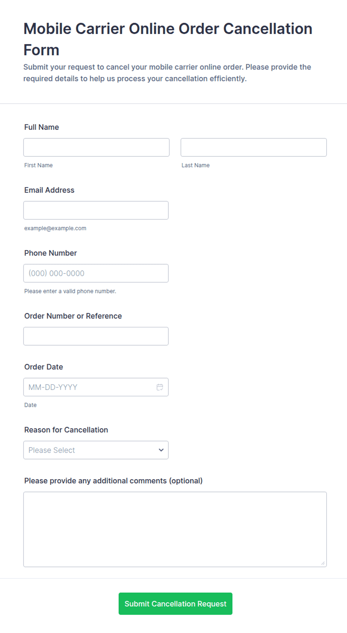
Task: Click the Order Number or Reference label
Action: [73, 316]
